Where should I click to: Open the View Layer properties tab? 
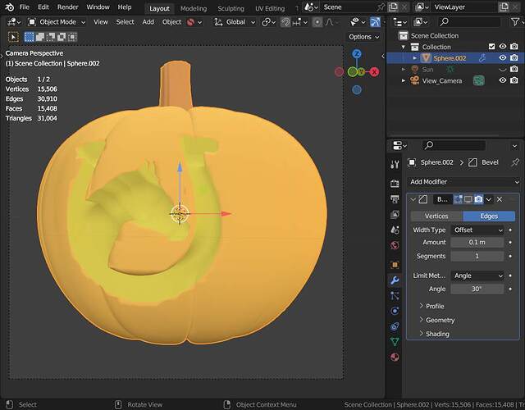coord(395,215)
